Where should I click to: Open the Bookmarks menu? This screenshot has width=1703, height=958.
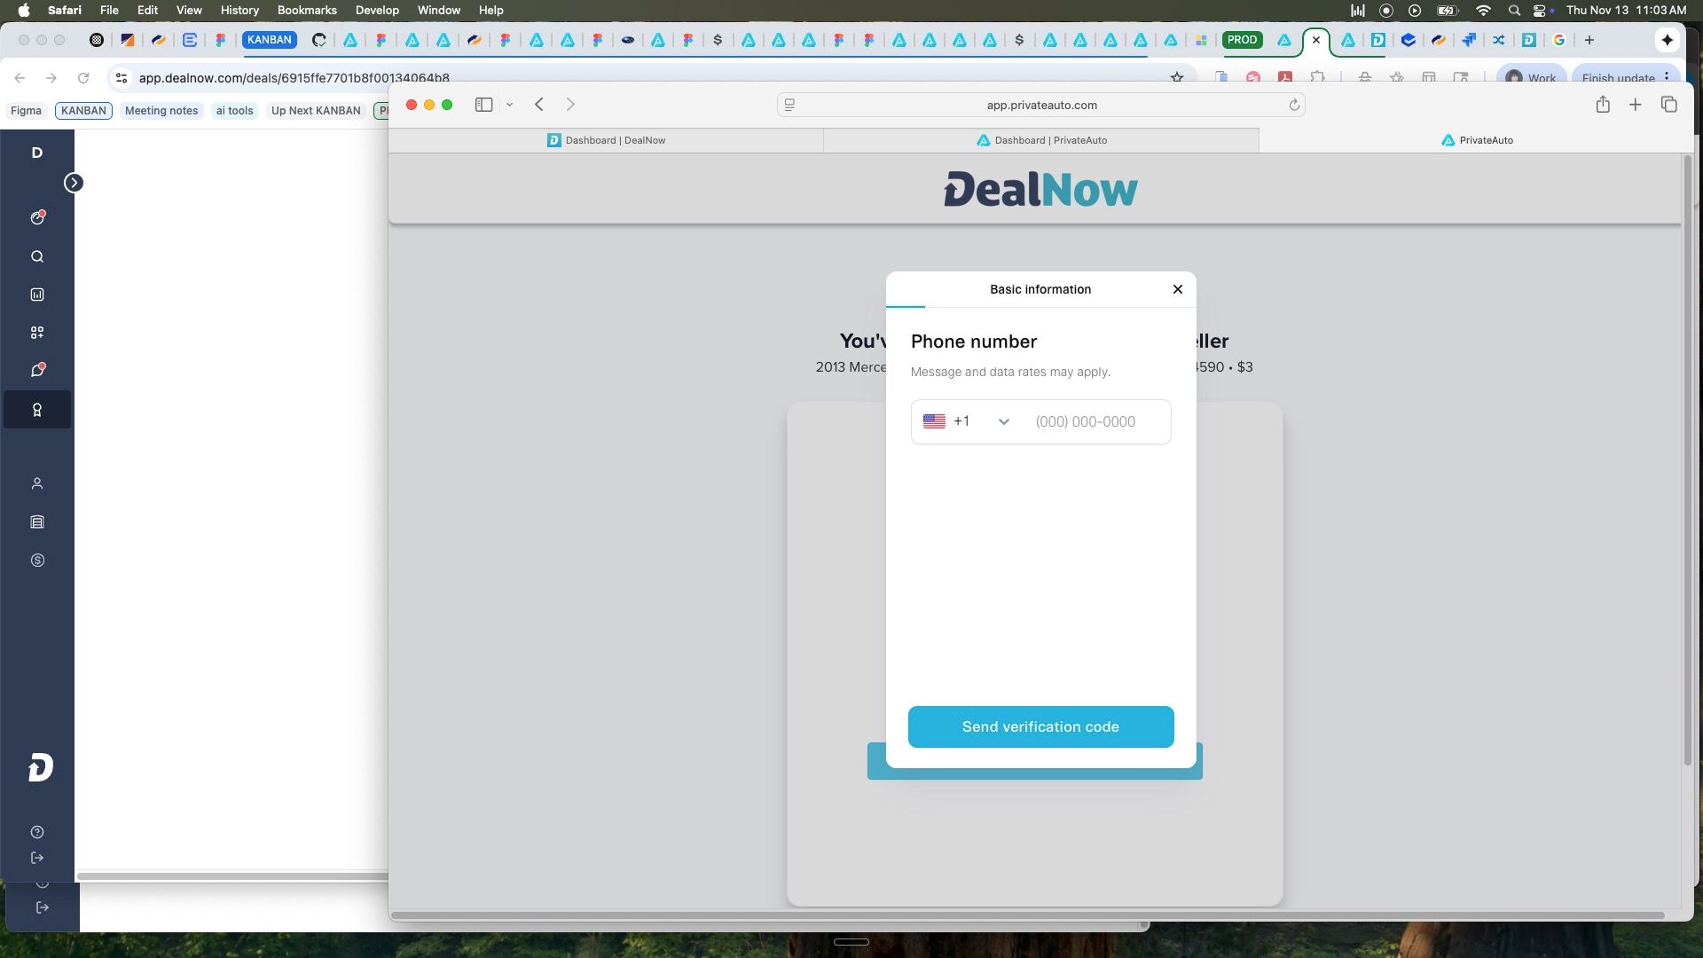(x=306, y=10)
